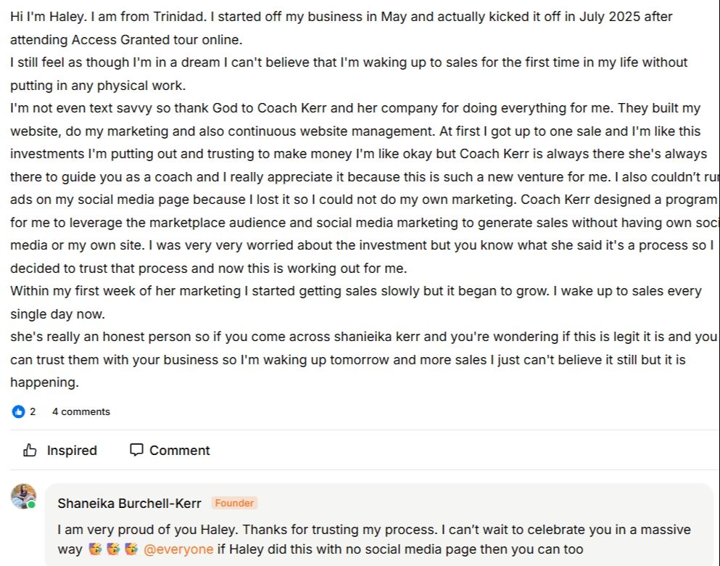
Task: Click the speech bubble icon beside Comment
Action: click(x=136, y=450)
